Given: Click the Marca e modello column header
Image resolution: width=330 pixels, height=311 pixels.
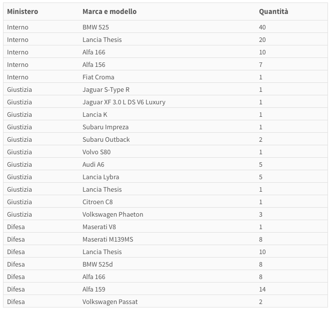Looking at the screenshot, I should tap(109, 11).
